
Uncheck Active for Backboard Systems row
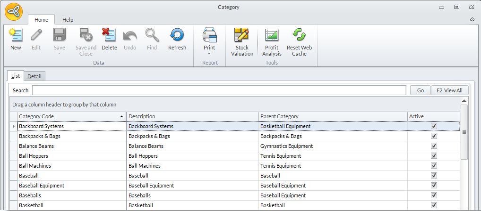434,126
